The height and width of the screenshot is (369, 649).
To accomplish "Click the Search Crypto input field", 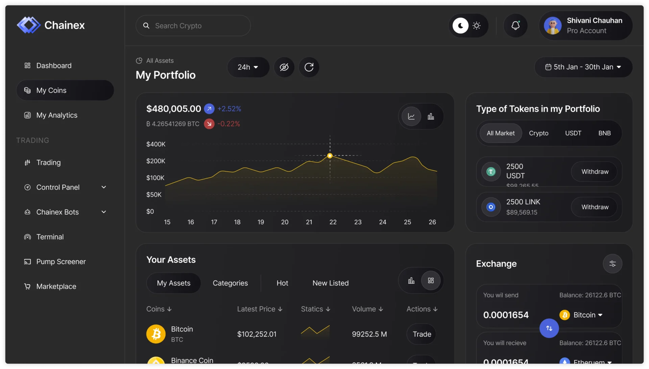I will coord(193,26).
